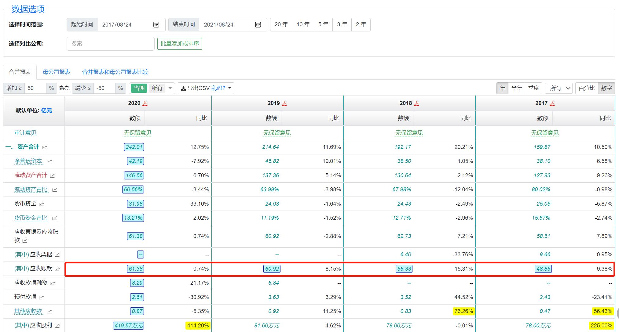Open the start date calendar picker icon

coord(156,25)
